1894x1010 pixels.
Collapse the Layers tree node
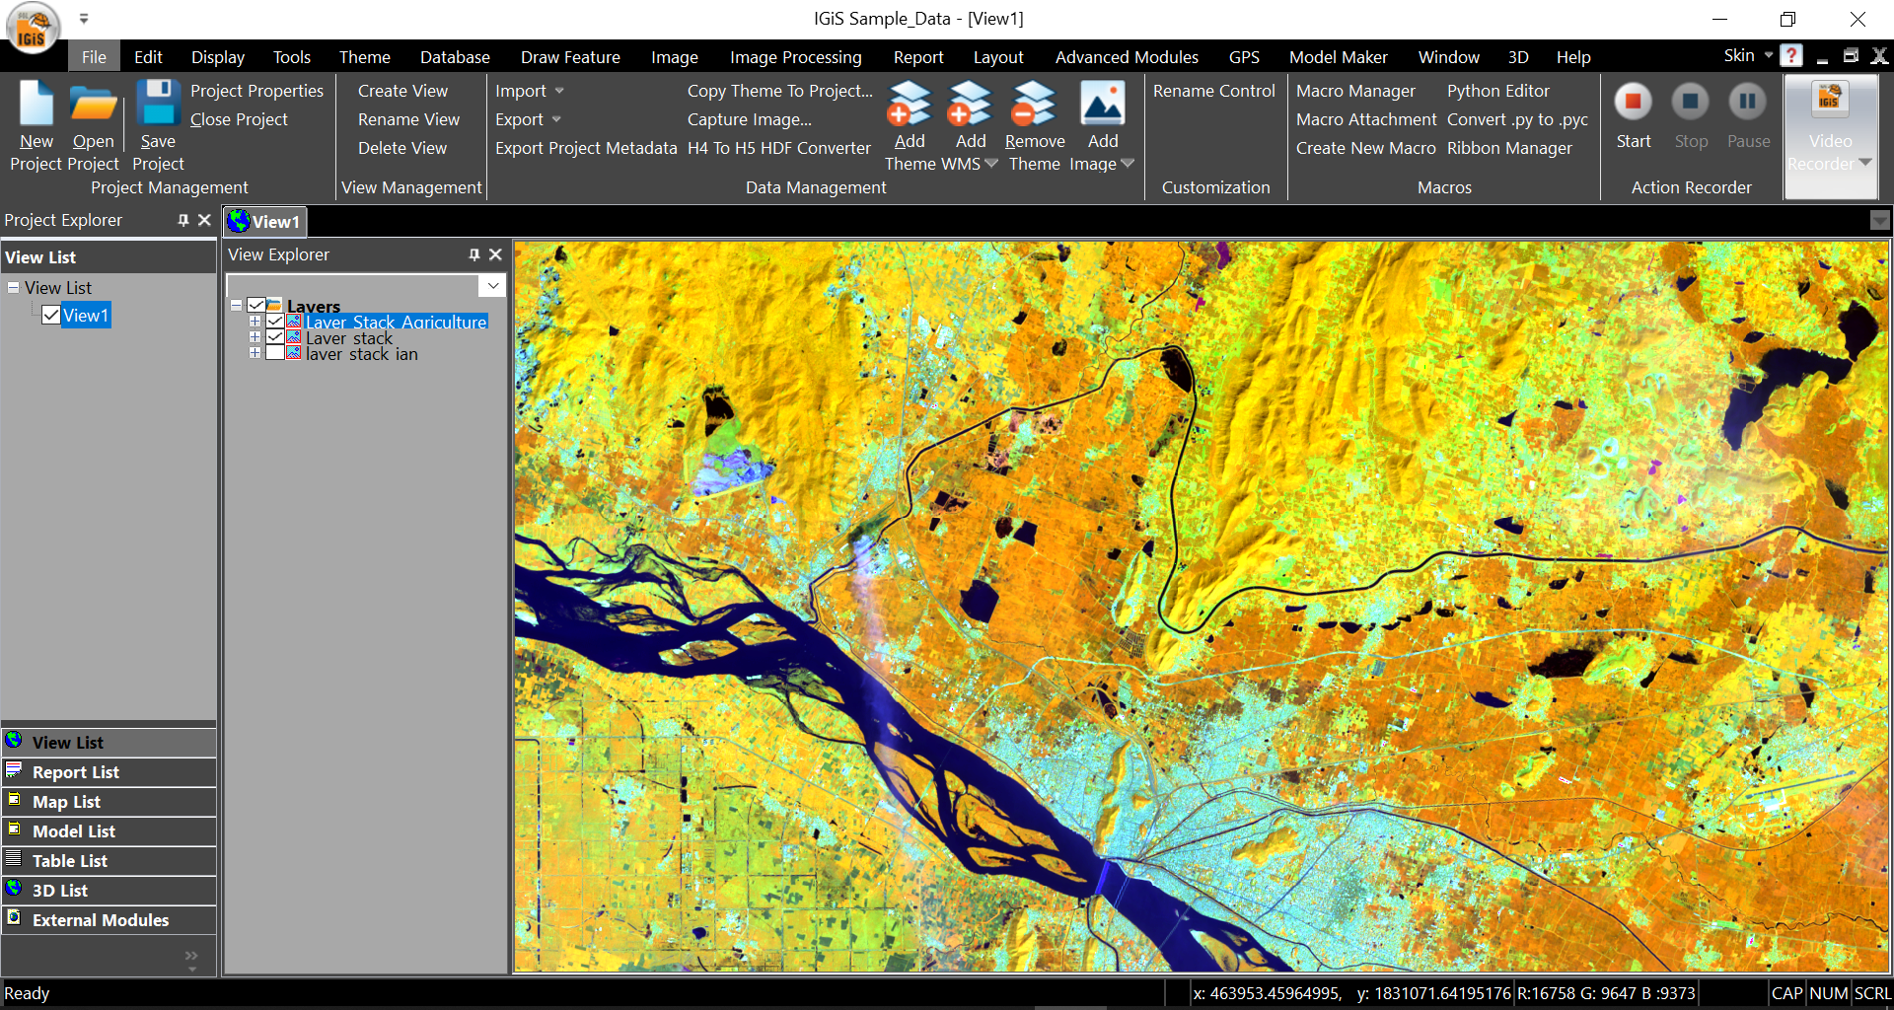coord(237,306)
